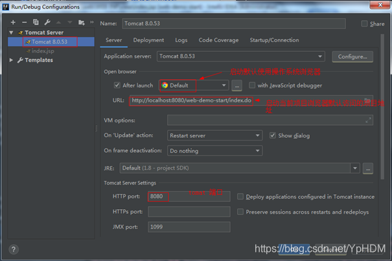
Task: Select index.jsp in configuration tree
Action: 43,51
